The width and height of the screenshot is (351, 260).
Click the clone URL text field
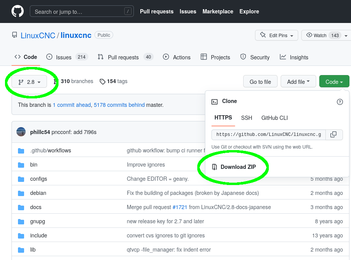point(268,134)
